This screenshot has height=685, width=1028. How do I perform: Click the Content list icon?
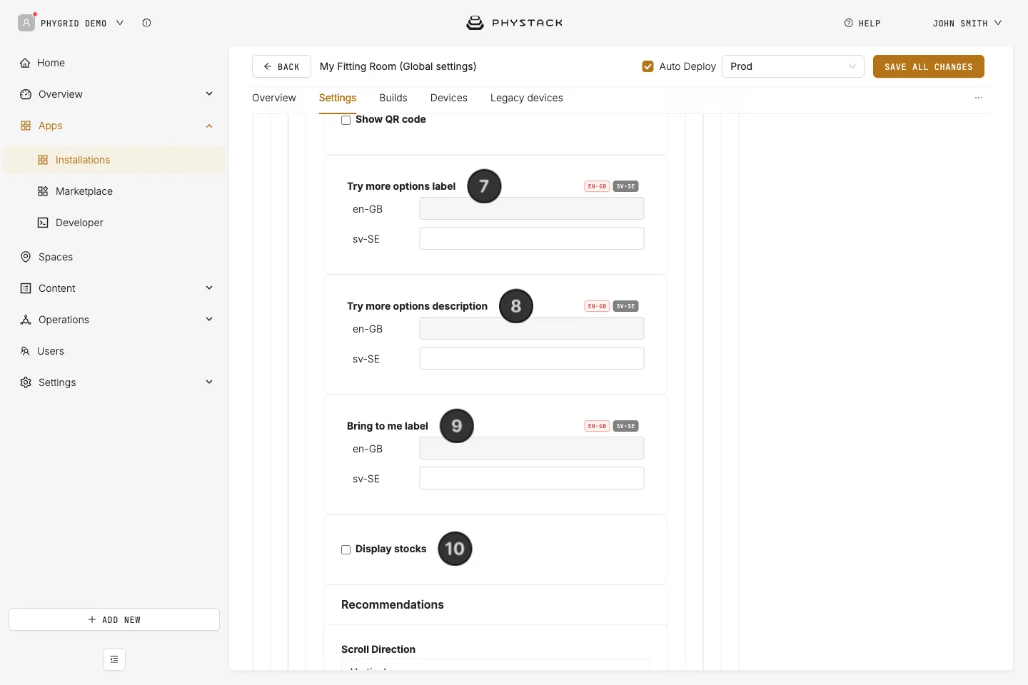click(26, 288)
